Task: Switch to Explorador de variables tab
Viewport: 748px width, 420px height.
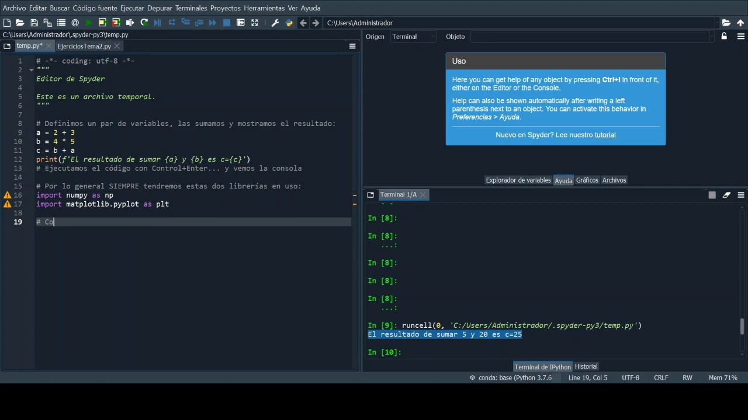Action: 518,180
